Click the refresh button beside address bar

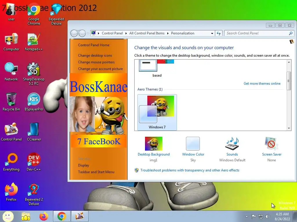[x=219, y=34]
